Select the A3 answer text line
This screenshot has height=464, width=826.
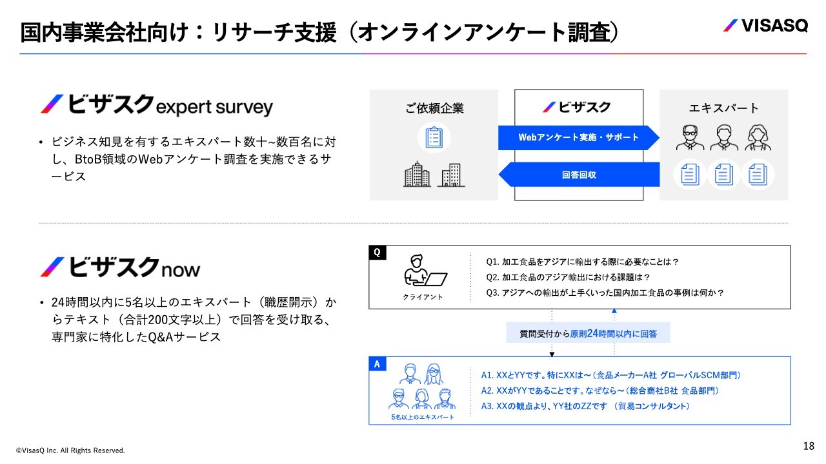(585, 406)
